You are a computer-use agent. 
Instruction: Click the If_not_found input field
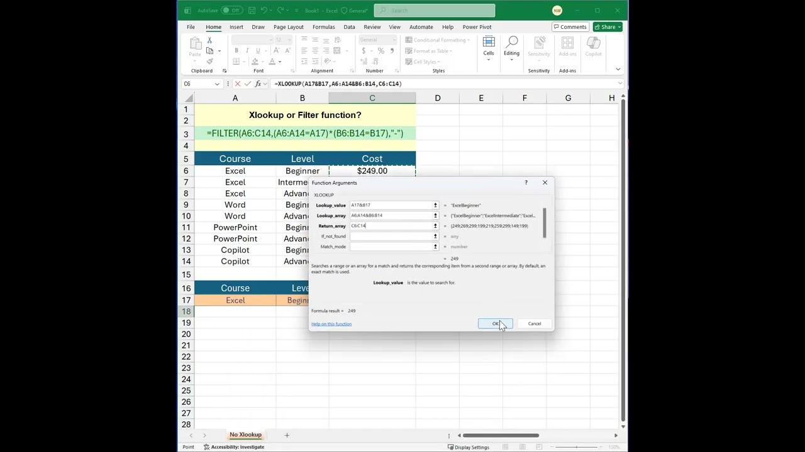(390, 236)
